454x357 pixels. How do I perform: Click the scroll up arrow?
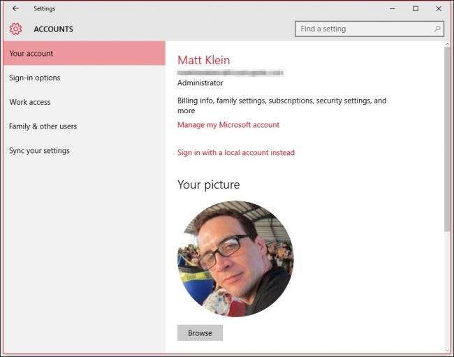[447, 44]
